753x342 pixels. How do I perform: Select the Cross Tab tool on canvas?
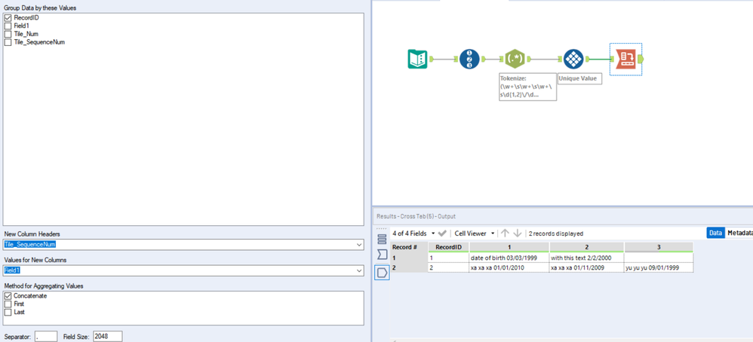point(625,59)
